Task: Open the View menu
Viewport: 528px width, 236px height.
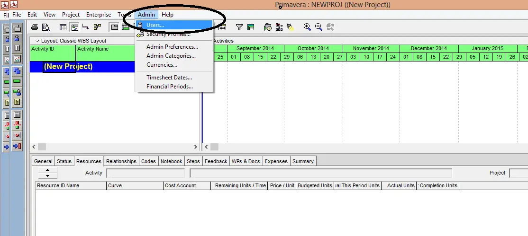Action: (49, 15)
